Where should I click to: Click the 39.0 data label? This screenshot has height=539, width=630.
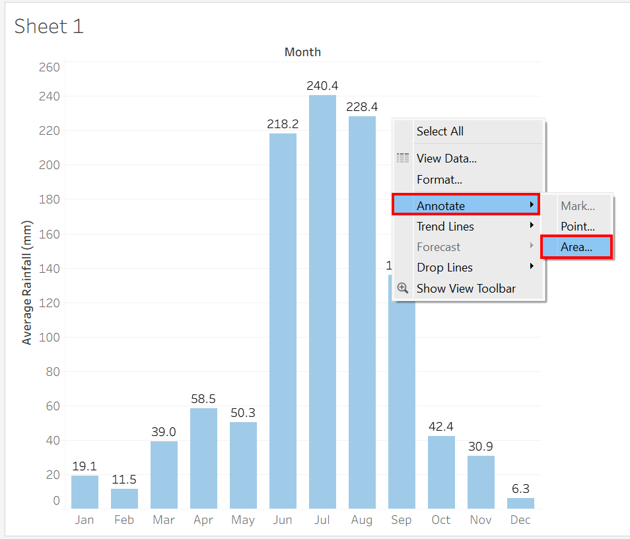pos(164,432)
